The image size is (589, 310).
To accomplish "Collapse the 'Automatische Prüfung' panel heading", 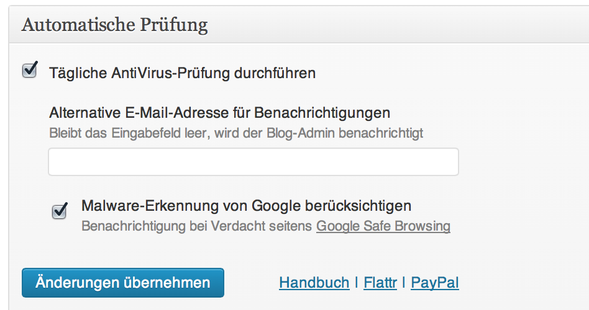I will 114,25.
